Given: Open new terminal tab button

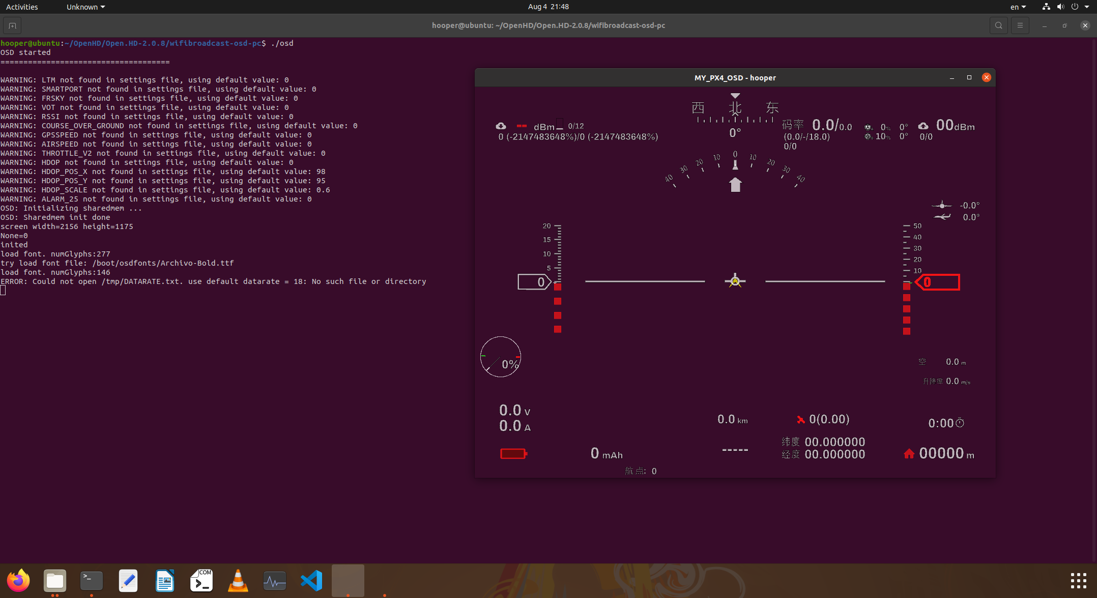Looking at the screenshot, I should click(x=12, y=25).
